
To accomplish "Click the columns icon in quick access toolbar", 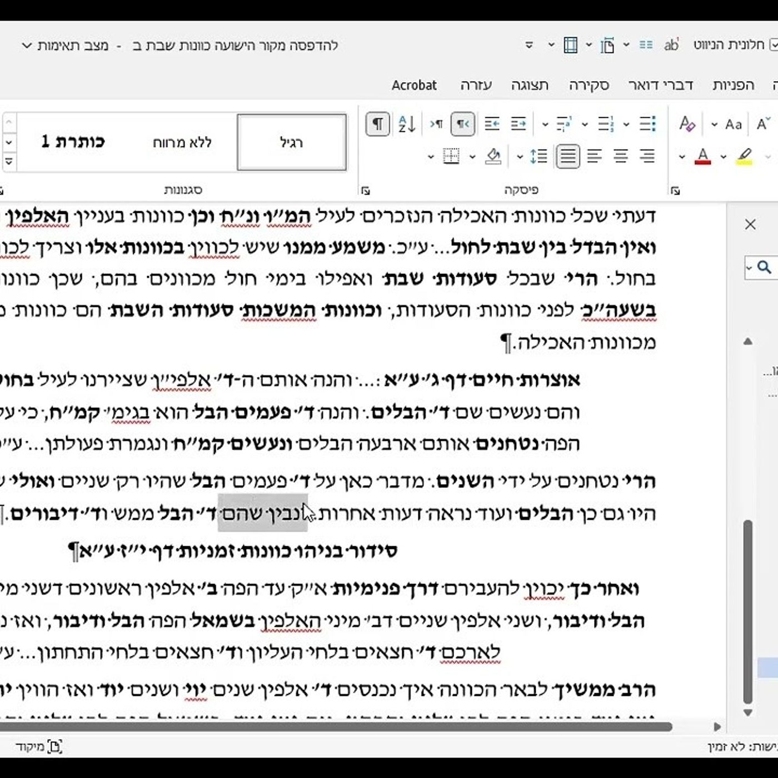I will [x=645, y=44].
